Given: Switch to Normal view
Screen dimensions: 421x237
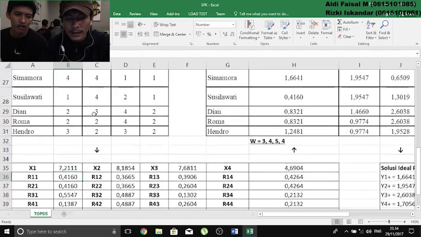Looking at the screenshot, I should click(x=337, y=222).
